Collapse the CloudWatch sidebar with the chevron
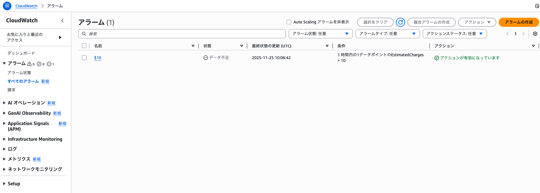This screenshot has height=193, width=540. [x=62, y=21]
